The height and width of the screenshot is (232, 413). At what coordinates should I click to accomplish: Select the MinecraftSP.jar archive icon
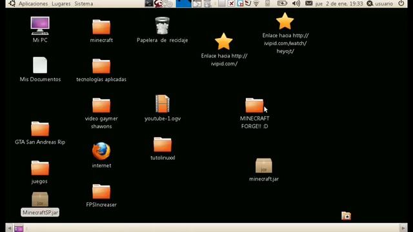(x=40, y=199)
